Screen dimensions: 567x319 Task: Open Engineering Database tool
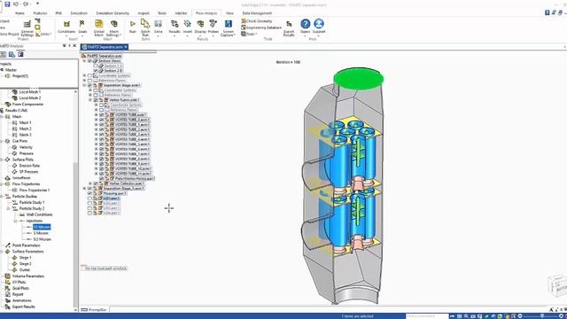coord(261,27)
